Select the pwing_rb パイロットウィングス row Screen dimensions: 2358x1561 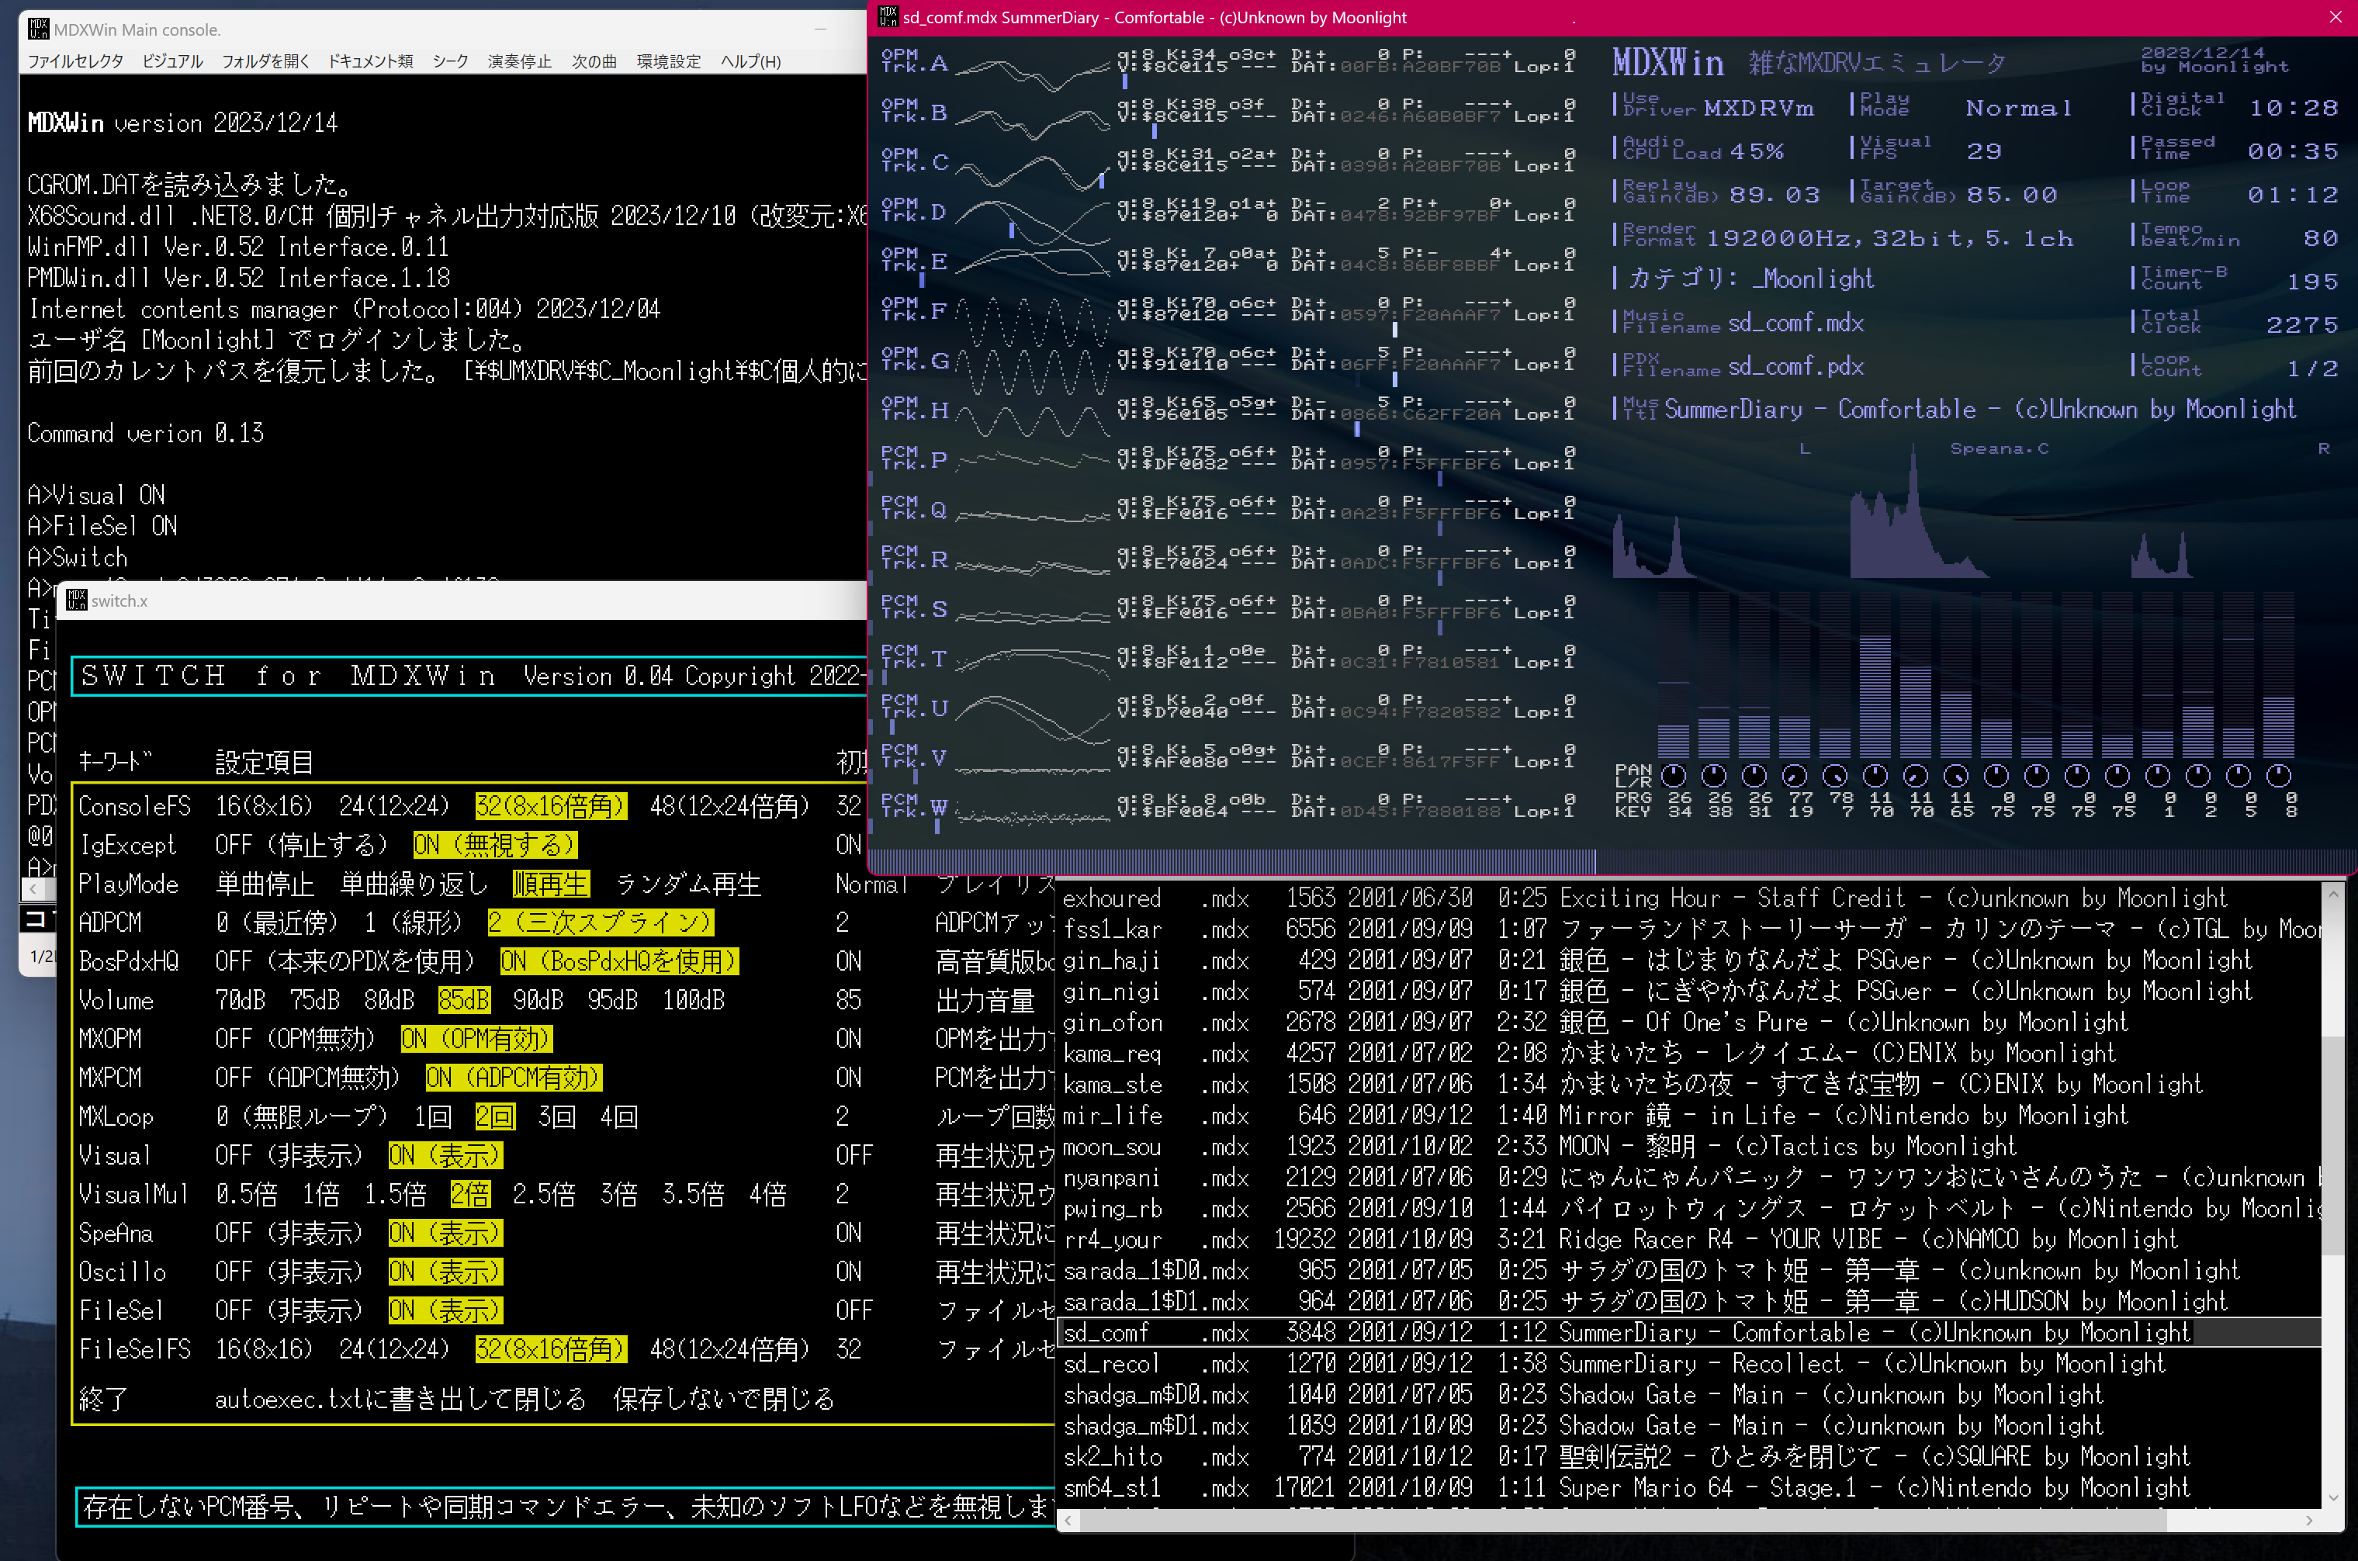click(x=1689, y=1209)
